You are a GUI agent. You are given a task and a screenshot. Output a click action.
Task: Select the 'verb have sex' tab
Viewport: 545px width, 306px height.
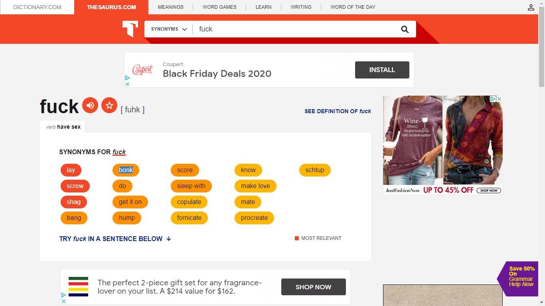coord(63,127)
